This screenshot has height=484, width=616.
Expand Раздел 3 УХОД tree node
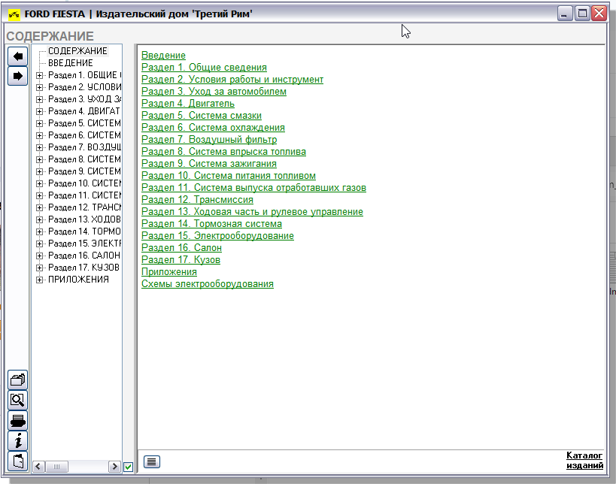(x=39, y=99)
